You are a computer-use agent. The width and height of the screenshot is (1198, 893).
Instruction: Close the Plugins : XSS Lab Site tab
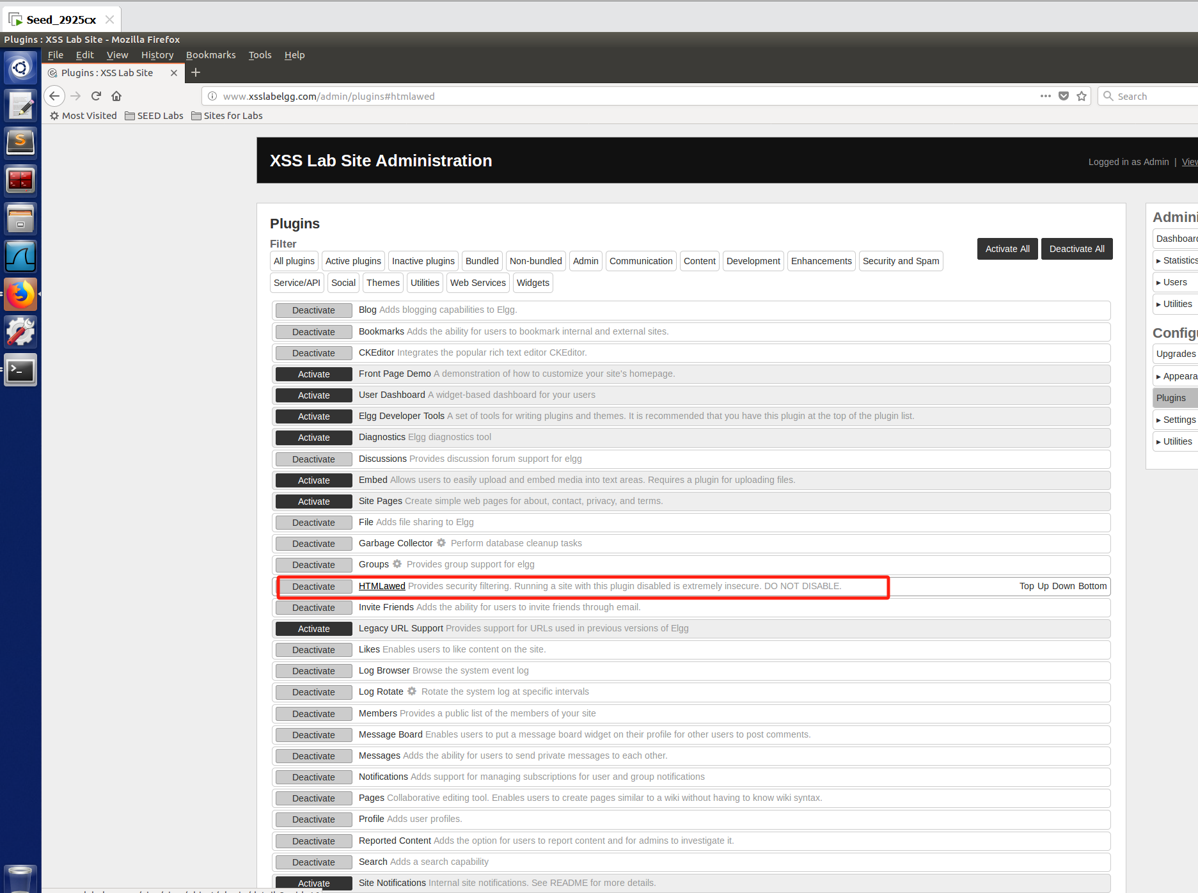click(x=174, y=73)
